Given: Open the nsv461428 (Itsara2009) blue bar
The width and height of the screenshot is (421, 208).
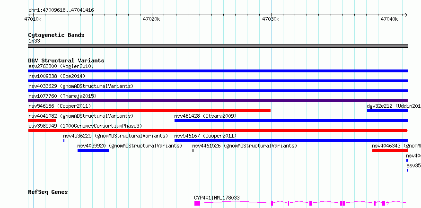Looking at the screenshot, I should (291, 121).
